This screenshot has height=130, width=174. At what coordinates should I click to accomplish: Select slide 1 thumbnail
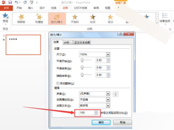pos(23,45)
